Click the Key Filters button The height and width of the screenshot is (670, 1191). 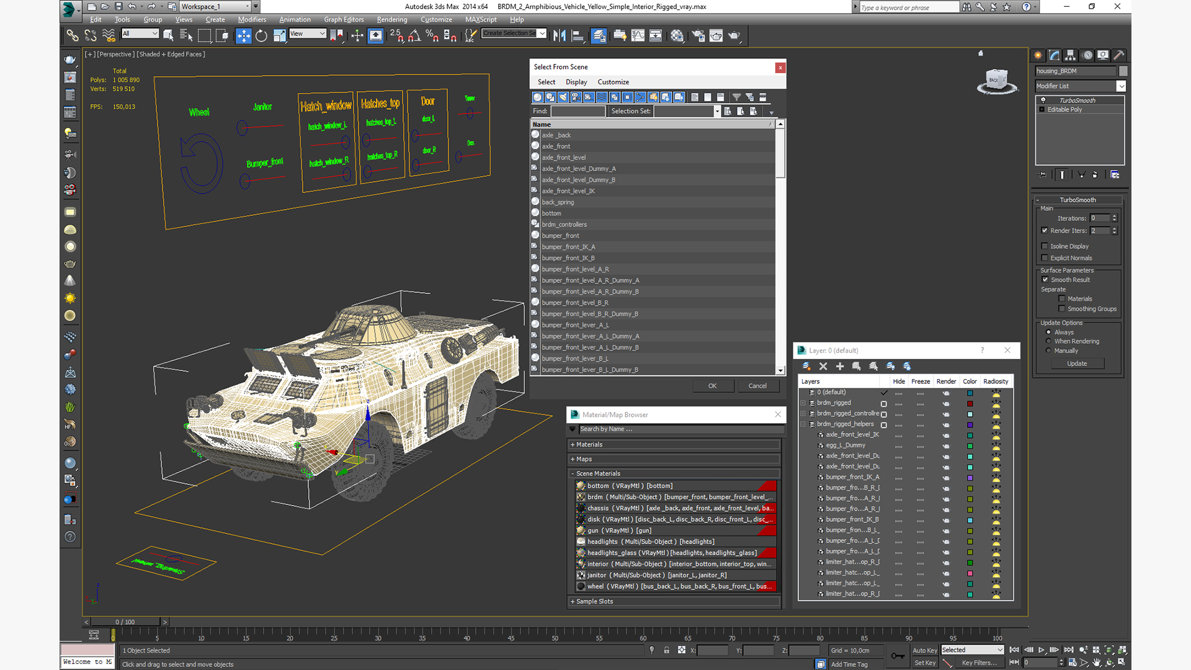(x=979, y=663)
